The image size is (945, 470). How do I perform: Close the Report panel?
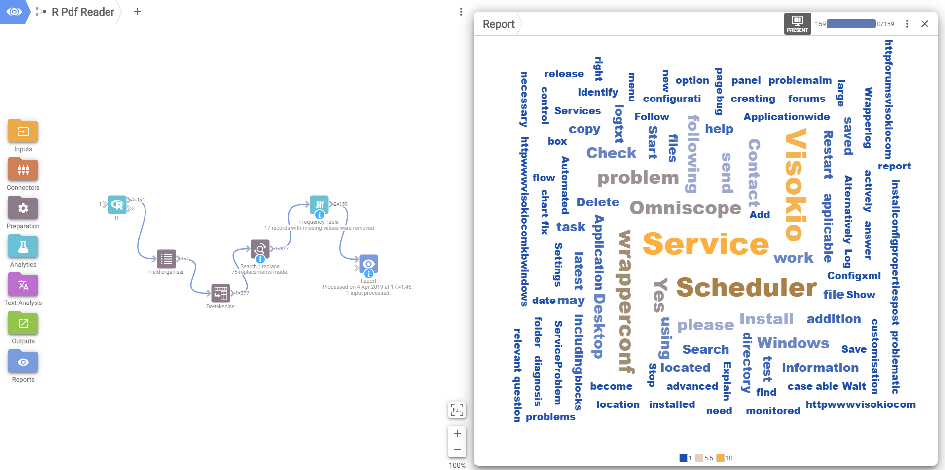[925, 24]
